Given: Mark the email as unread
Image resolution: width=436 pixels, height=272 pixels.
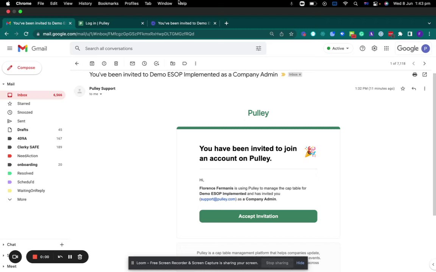Looking at the screenshot, I should (132, 63).
